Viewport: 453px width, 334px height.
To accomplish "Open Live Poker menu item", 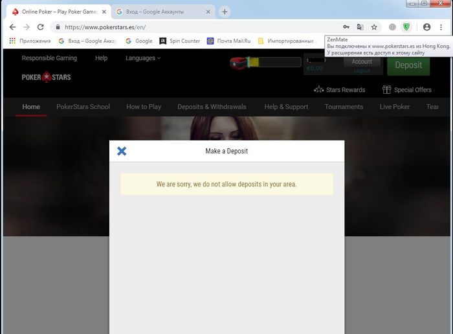I will pos(395,107).
